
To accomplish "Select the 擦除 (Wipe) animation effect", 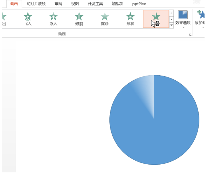I will (x=105, y=19).
